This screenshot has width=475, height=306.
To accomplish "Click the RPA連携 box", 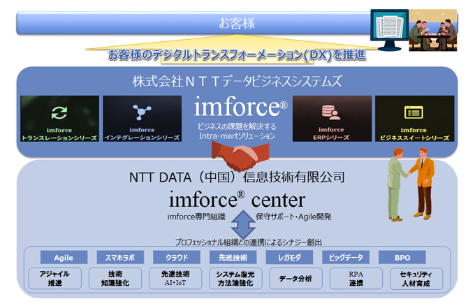I will point(356,279).
